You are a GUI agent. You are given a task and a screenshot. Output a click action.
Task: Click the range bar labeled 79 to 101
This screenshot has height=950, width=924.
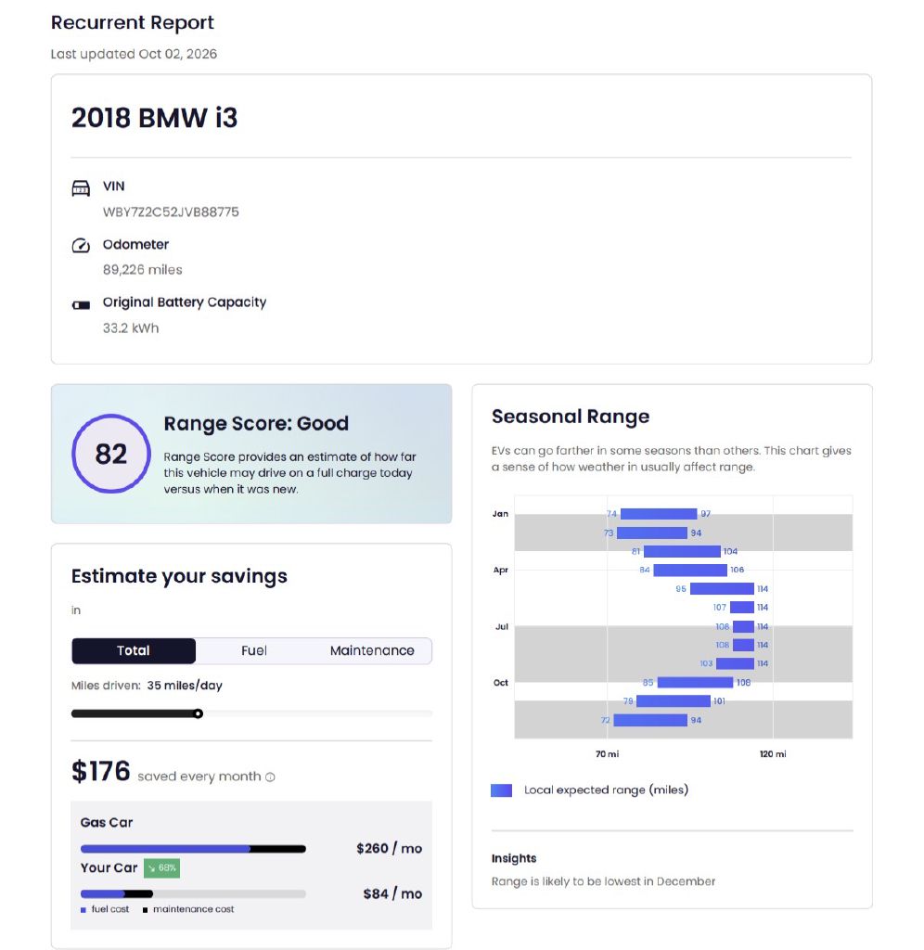(x=674, y=701)
